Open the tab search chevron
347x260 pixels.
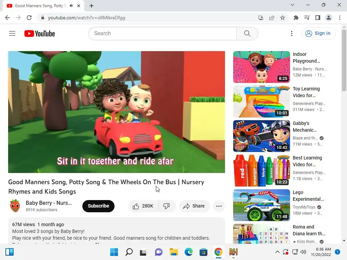pyautogui.click(x=292, y=5)
